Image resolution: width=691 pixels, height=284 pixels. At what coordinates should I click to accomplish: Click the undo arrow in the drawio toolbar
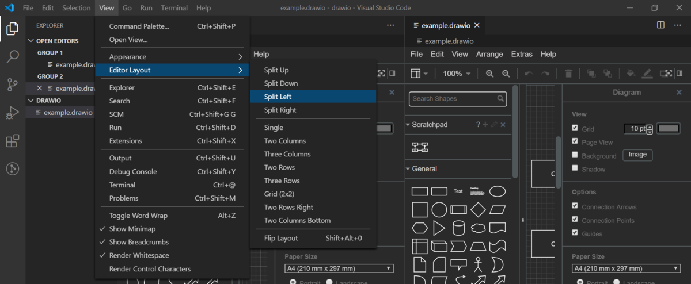pos(529,74)
